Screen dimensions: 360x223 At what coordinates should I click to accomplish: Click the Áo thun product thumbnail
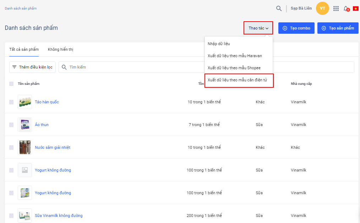pyautogui.click(x=25, y=125)
